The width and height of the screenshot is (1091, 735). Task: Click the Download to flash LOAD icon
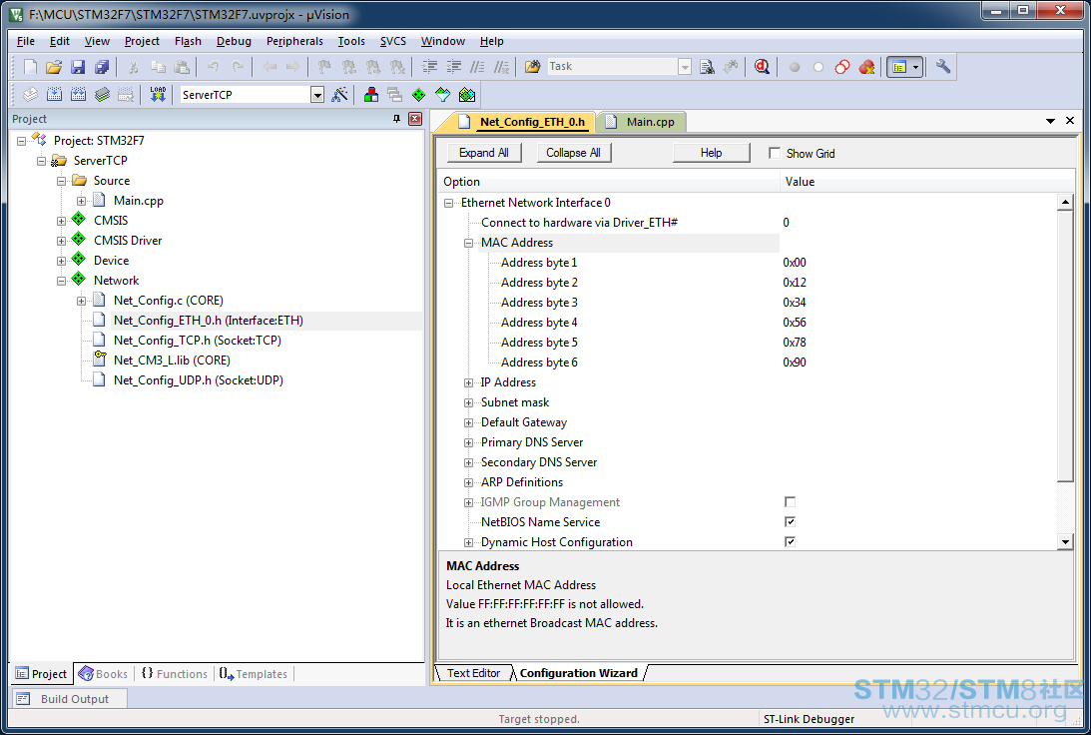pyautogui.click(x=158, y=95)
